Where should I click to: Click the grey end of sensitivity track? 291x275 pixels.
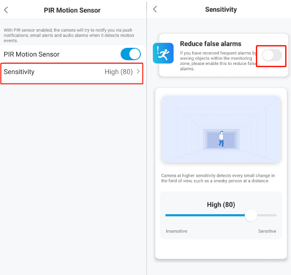tap(267, 215)
